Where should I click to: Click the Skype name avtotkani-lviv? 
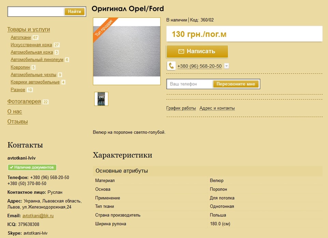click(x=36, y=233)
